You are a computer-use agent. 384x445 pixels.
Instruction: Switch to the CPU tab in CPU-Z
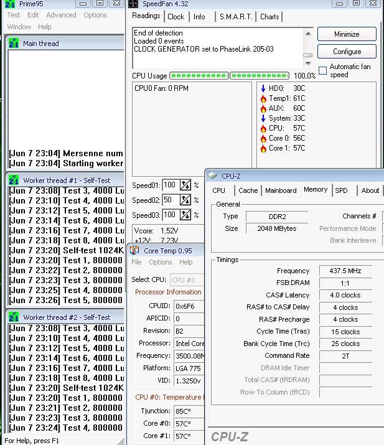point(219,190)
